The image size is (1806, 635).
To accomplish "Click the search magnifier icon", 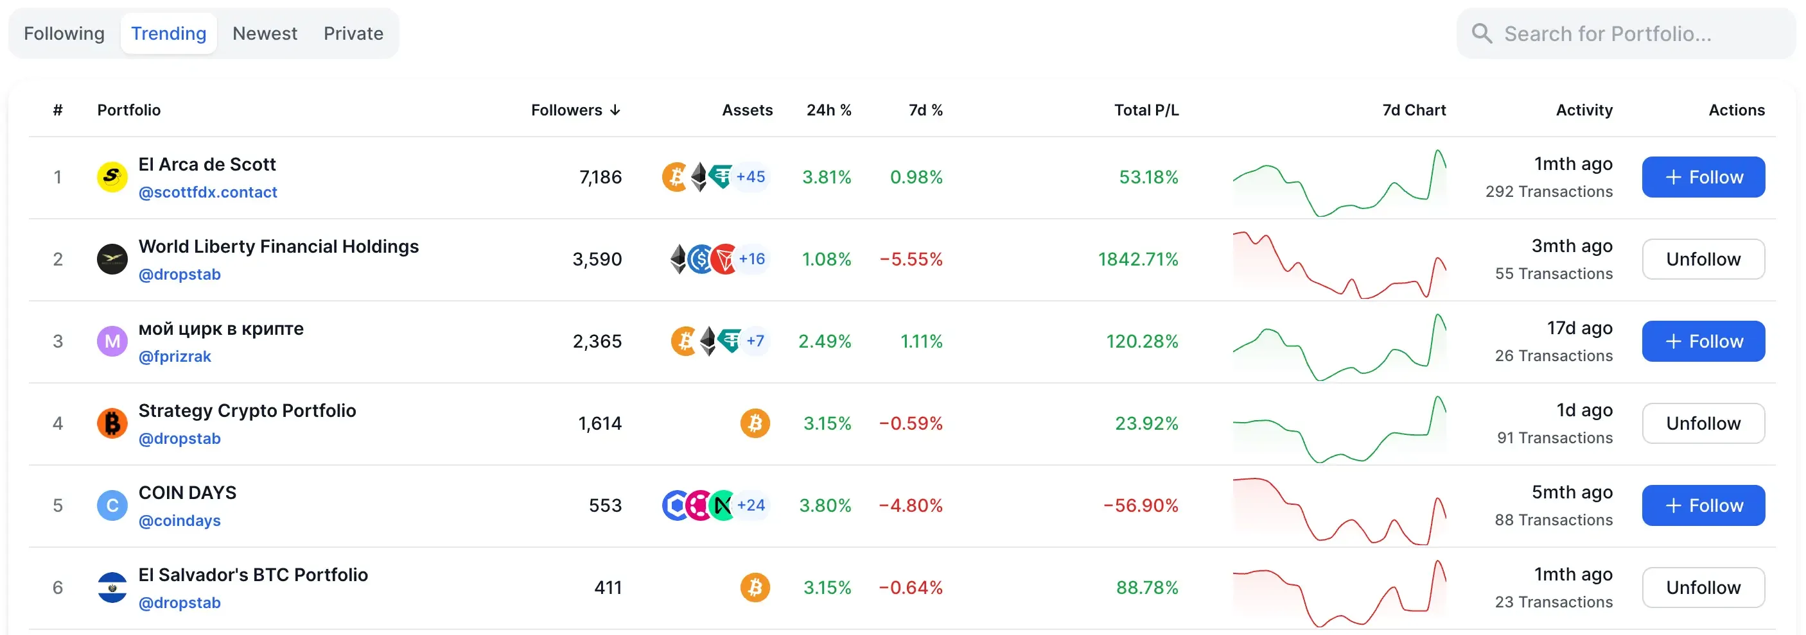I will coord(1482,33).
